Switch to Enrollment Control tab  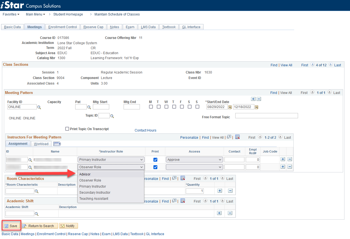62,27
